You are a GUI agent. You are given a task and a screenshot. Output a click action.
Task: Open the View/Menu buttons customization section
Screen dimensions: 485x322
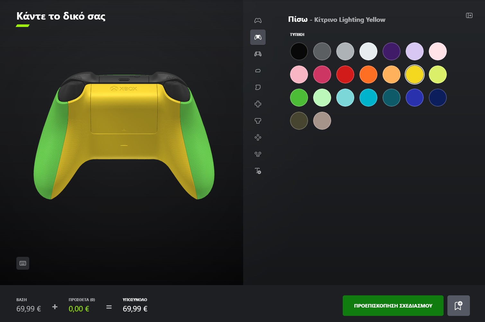click(x=258, y=154)
